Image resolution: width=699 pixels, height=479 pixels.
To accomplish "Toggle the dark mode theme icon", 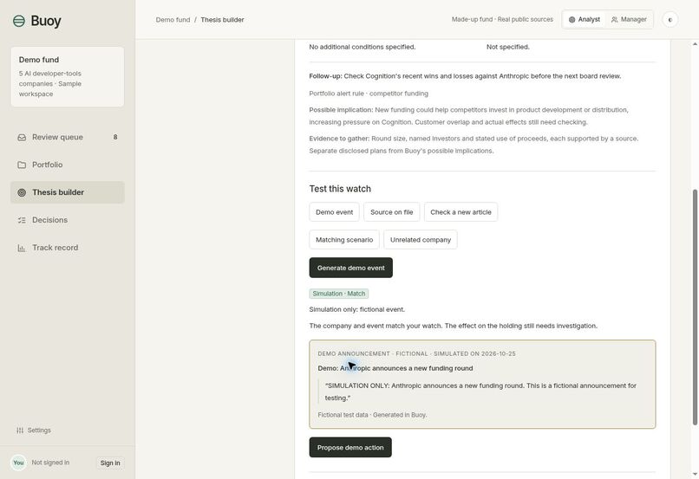I will pos(670,20).
